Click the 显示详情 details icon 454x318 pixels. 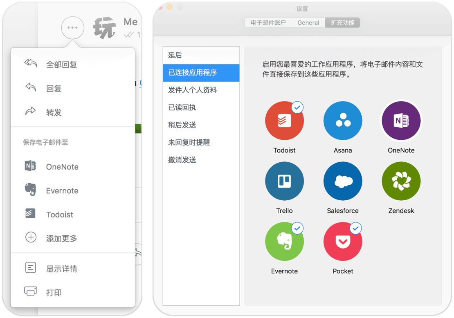(x=31, y=268)
